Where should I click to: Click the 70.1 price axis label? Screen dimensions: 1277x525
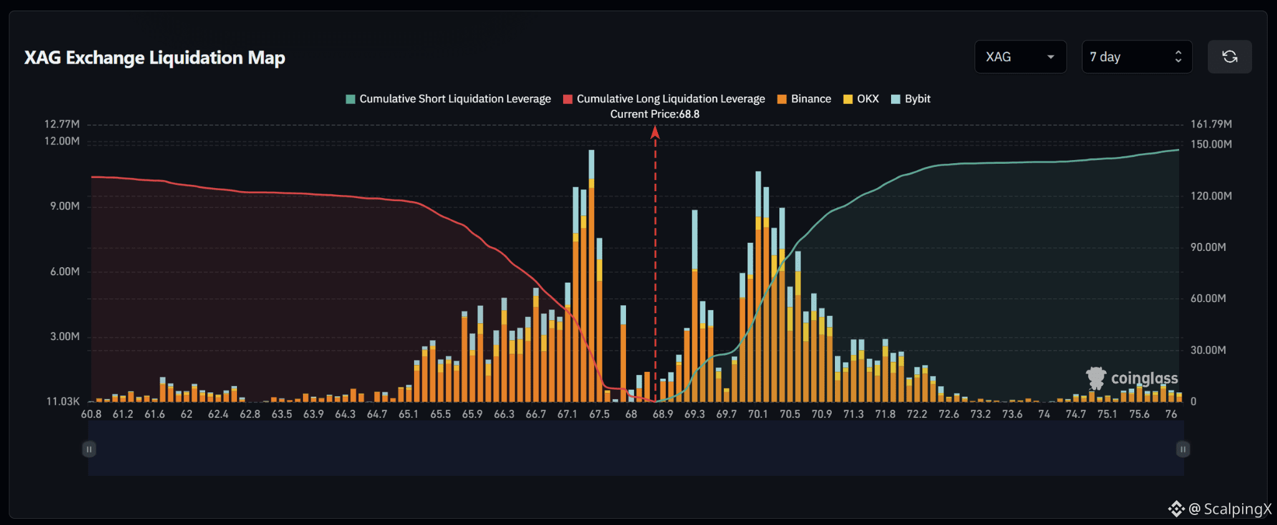point(758,414)
